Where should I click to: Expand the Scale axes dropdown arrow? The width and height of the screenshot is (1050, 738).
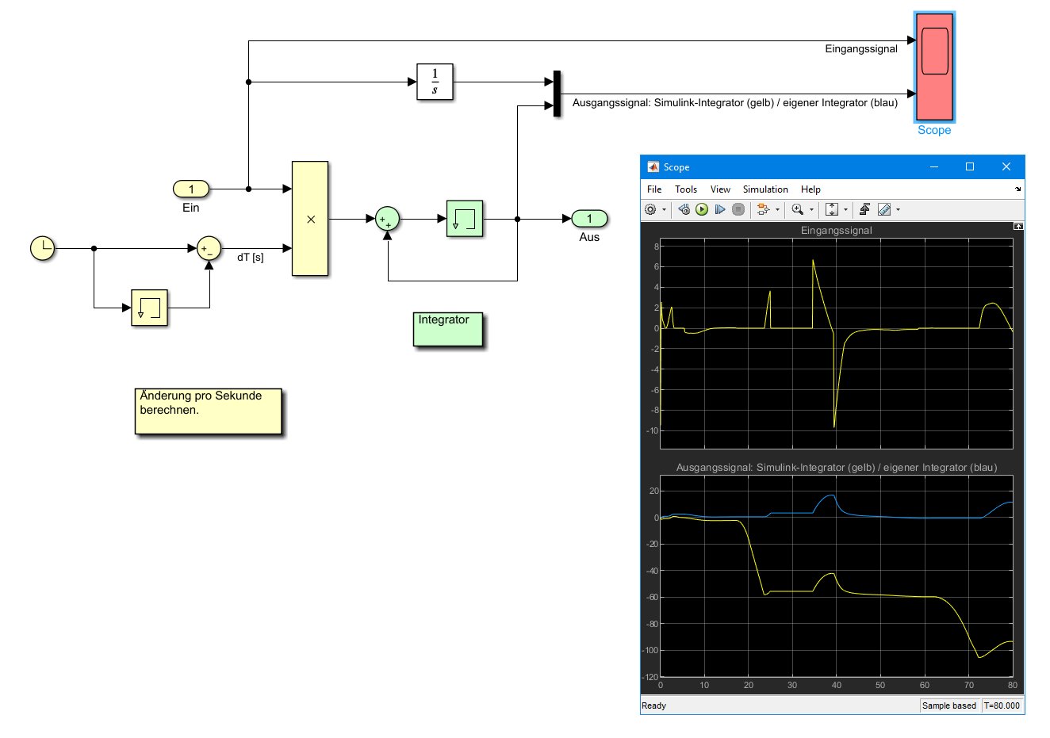point(845,210)
